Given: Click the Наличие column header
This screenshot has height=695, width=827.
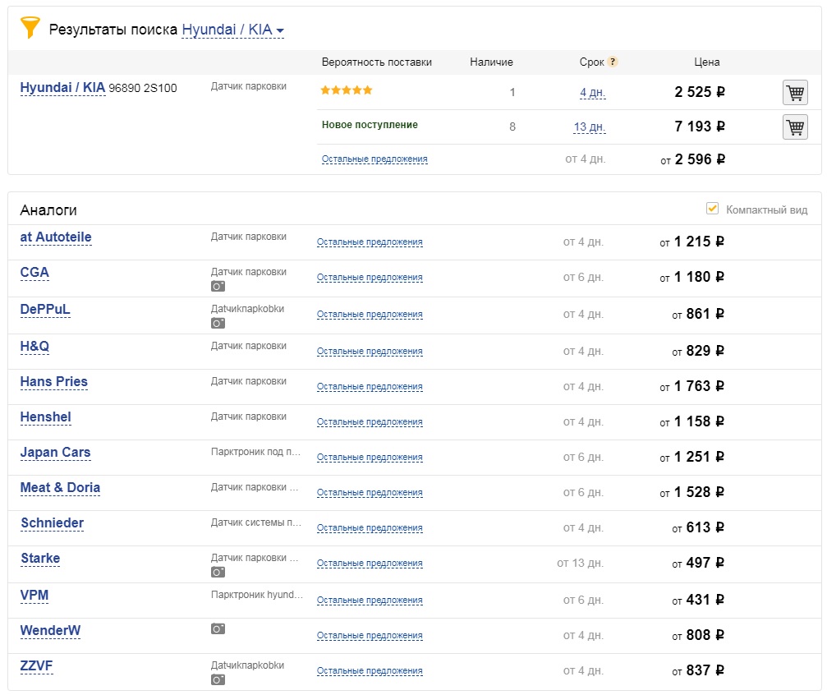Looking at the screenshot, I should coord(491,62).
